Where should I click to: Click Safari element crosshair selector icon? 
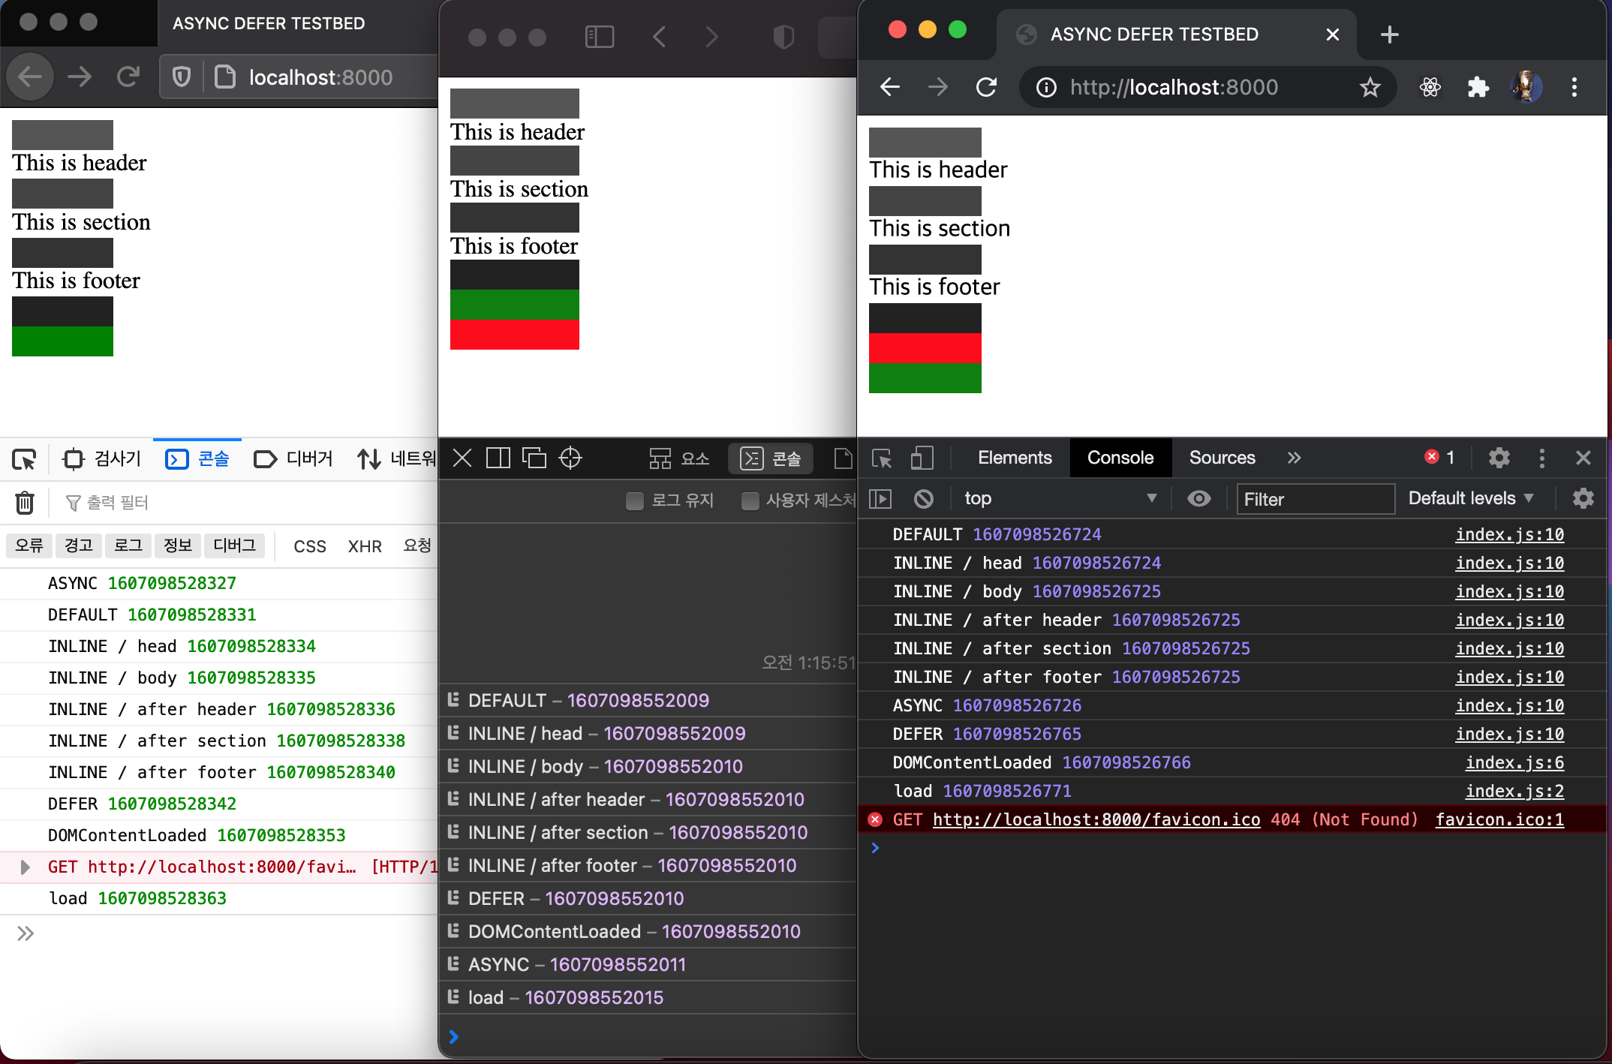(x=570, y=458)
